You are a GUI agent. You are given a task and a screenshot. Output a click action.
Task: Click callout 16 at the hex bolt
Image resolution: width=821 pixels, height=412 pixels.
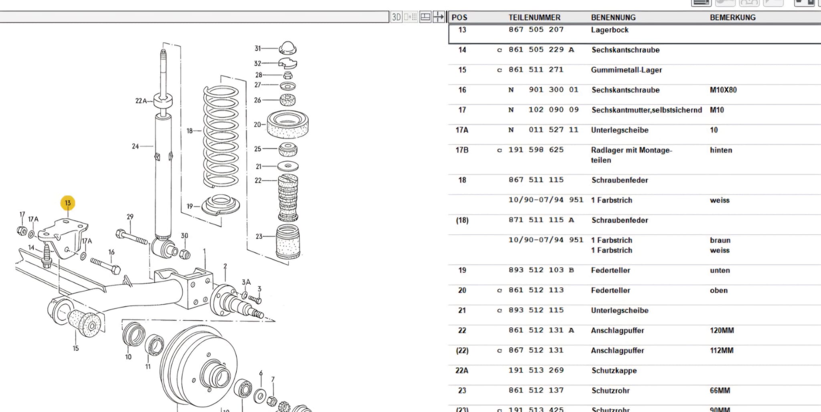point(111,252)
